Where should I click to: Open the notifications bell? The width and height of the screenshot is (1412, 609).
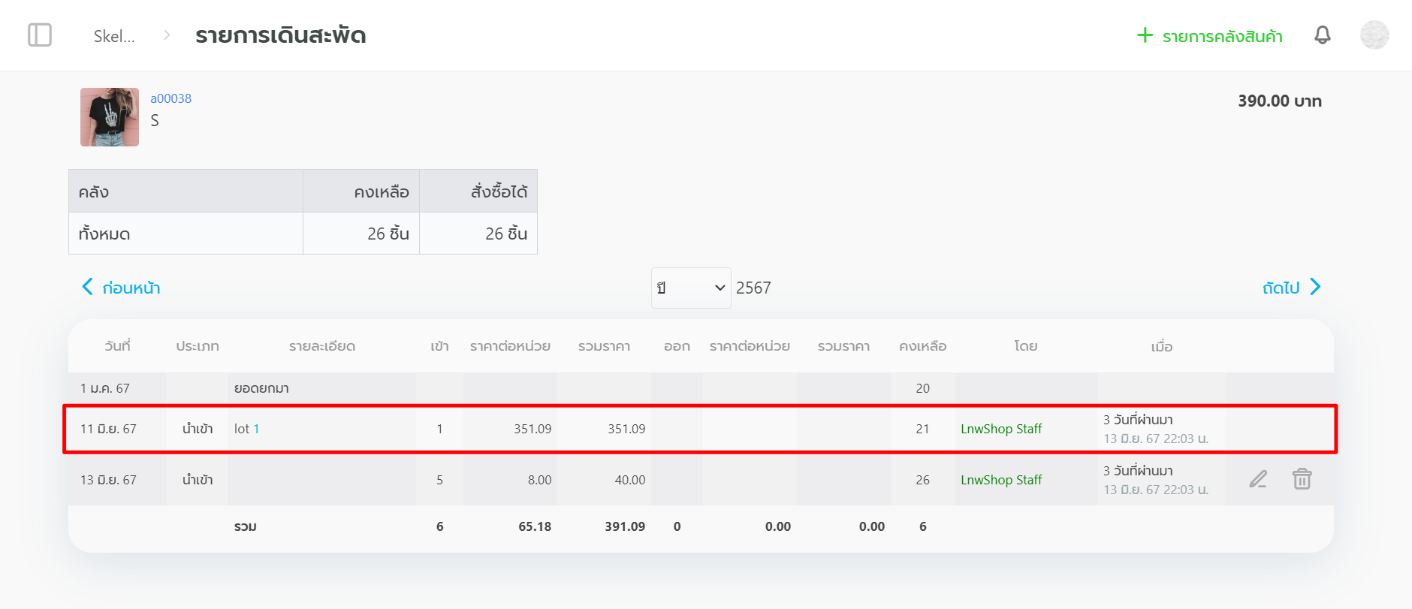1322,35
